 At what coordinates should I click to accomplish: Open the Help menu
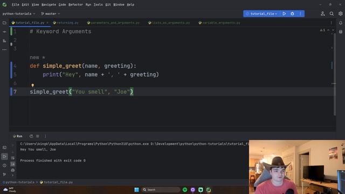[x=130, y=4]
